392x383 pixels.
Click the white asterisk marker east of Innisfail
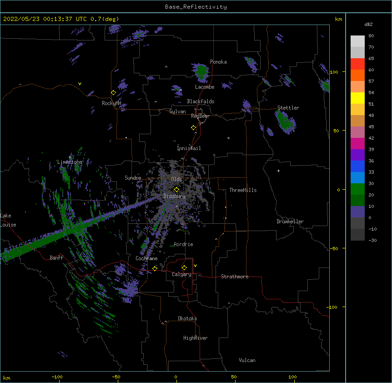(228, 138)
